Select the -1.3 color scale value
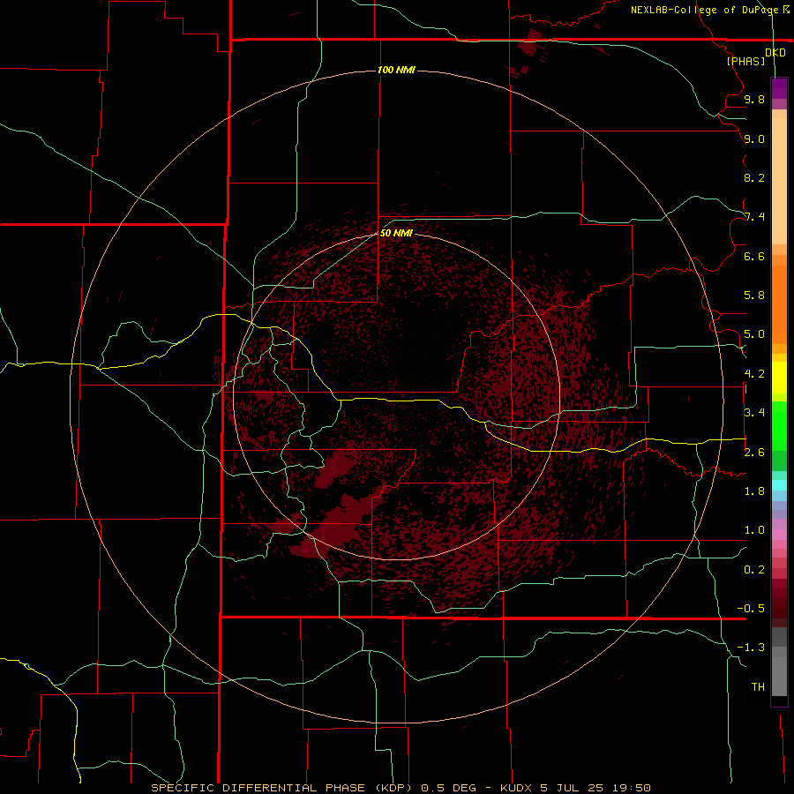The height and width of the screenshot is (794, 794). tap(751, 648)
